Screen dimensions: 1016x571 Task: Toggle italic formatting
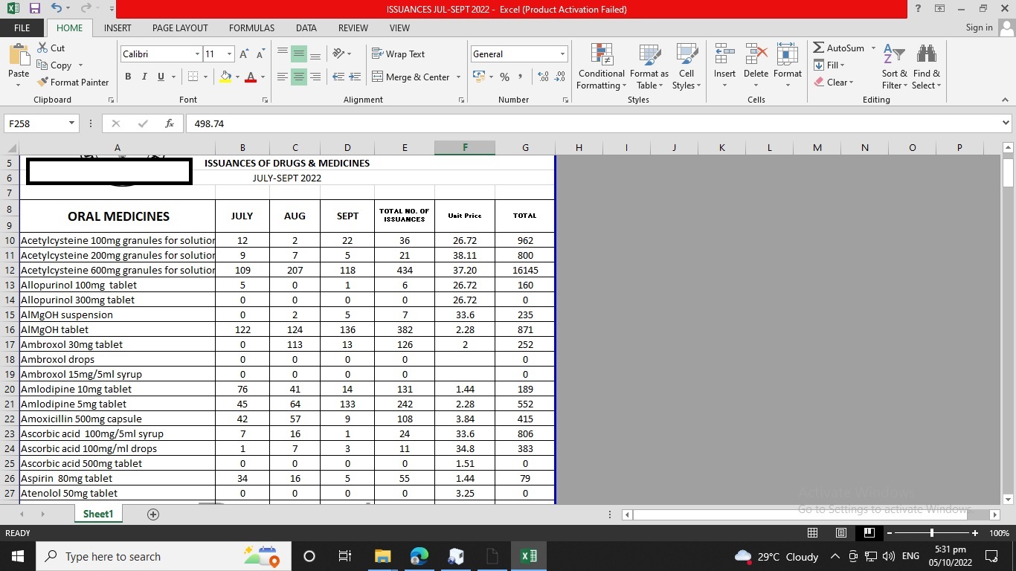tap(144, 77)
